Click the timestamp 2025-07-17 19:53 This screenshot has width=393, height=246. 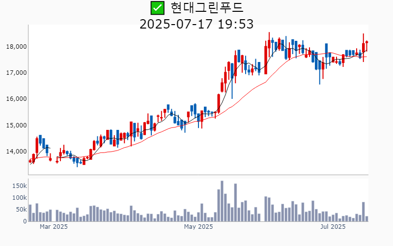[x=196, y=24]
